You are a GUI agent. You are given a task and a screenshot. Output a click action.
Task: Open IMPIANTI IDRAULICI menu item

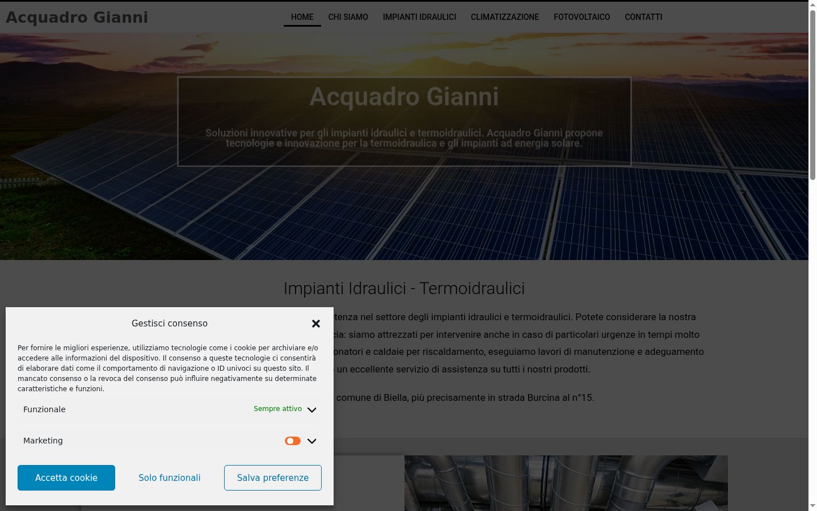(x=419, y=17)
